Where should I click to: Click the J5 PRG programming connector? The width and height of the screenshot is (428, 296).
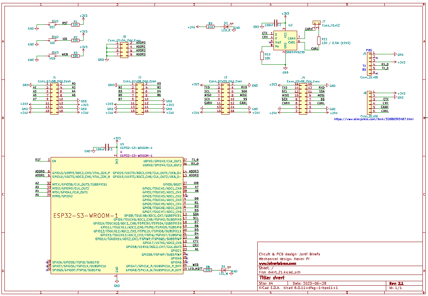369,63
